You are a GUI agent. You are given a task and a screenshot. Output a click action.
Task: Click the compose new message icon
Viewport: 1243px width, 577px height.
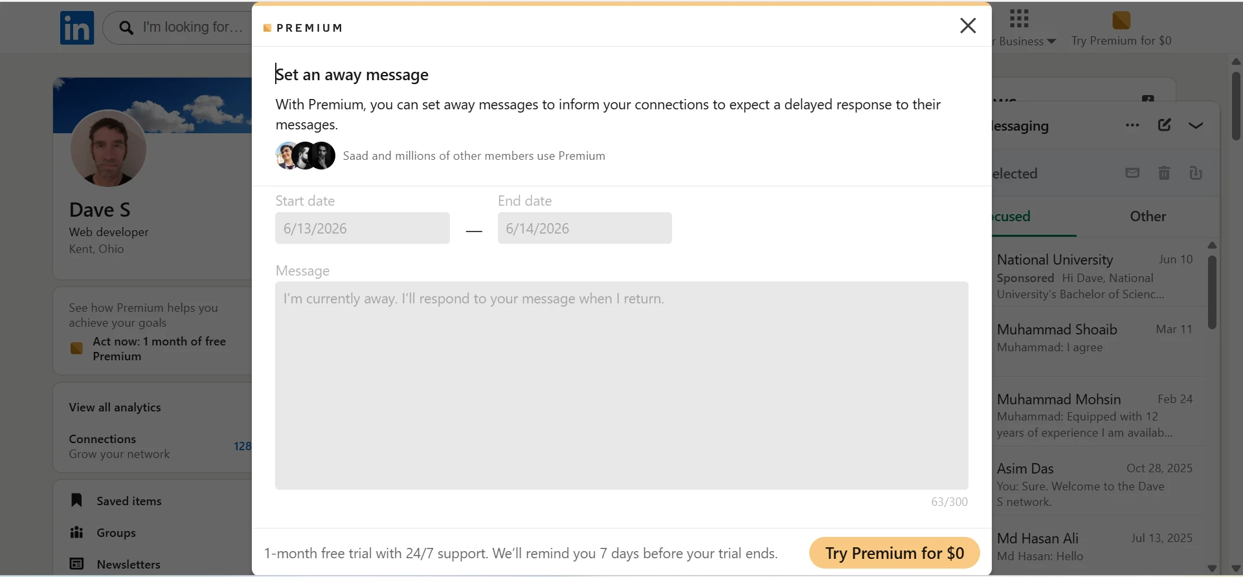point(1164,125)
